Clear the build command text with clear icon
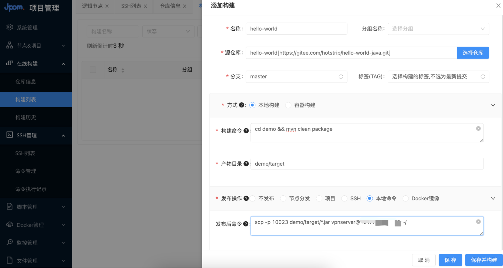This screenshot has width=503, height=268. point(478,129)
